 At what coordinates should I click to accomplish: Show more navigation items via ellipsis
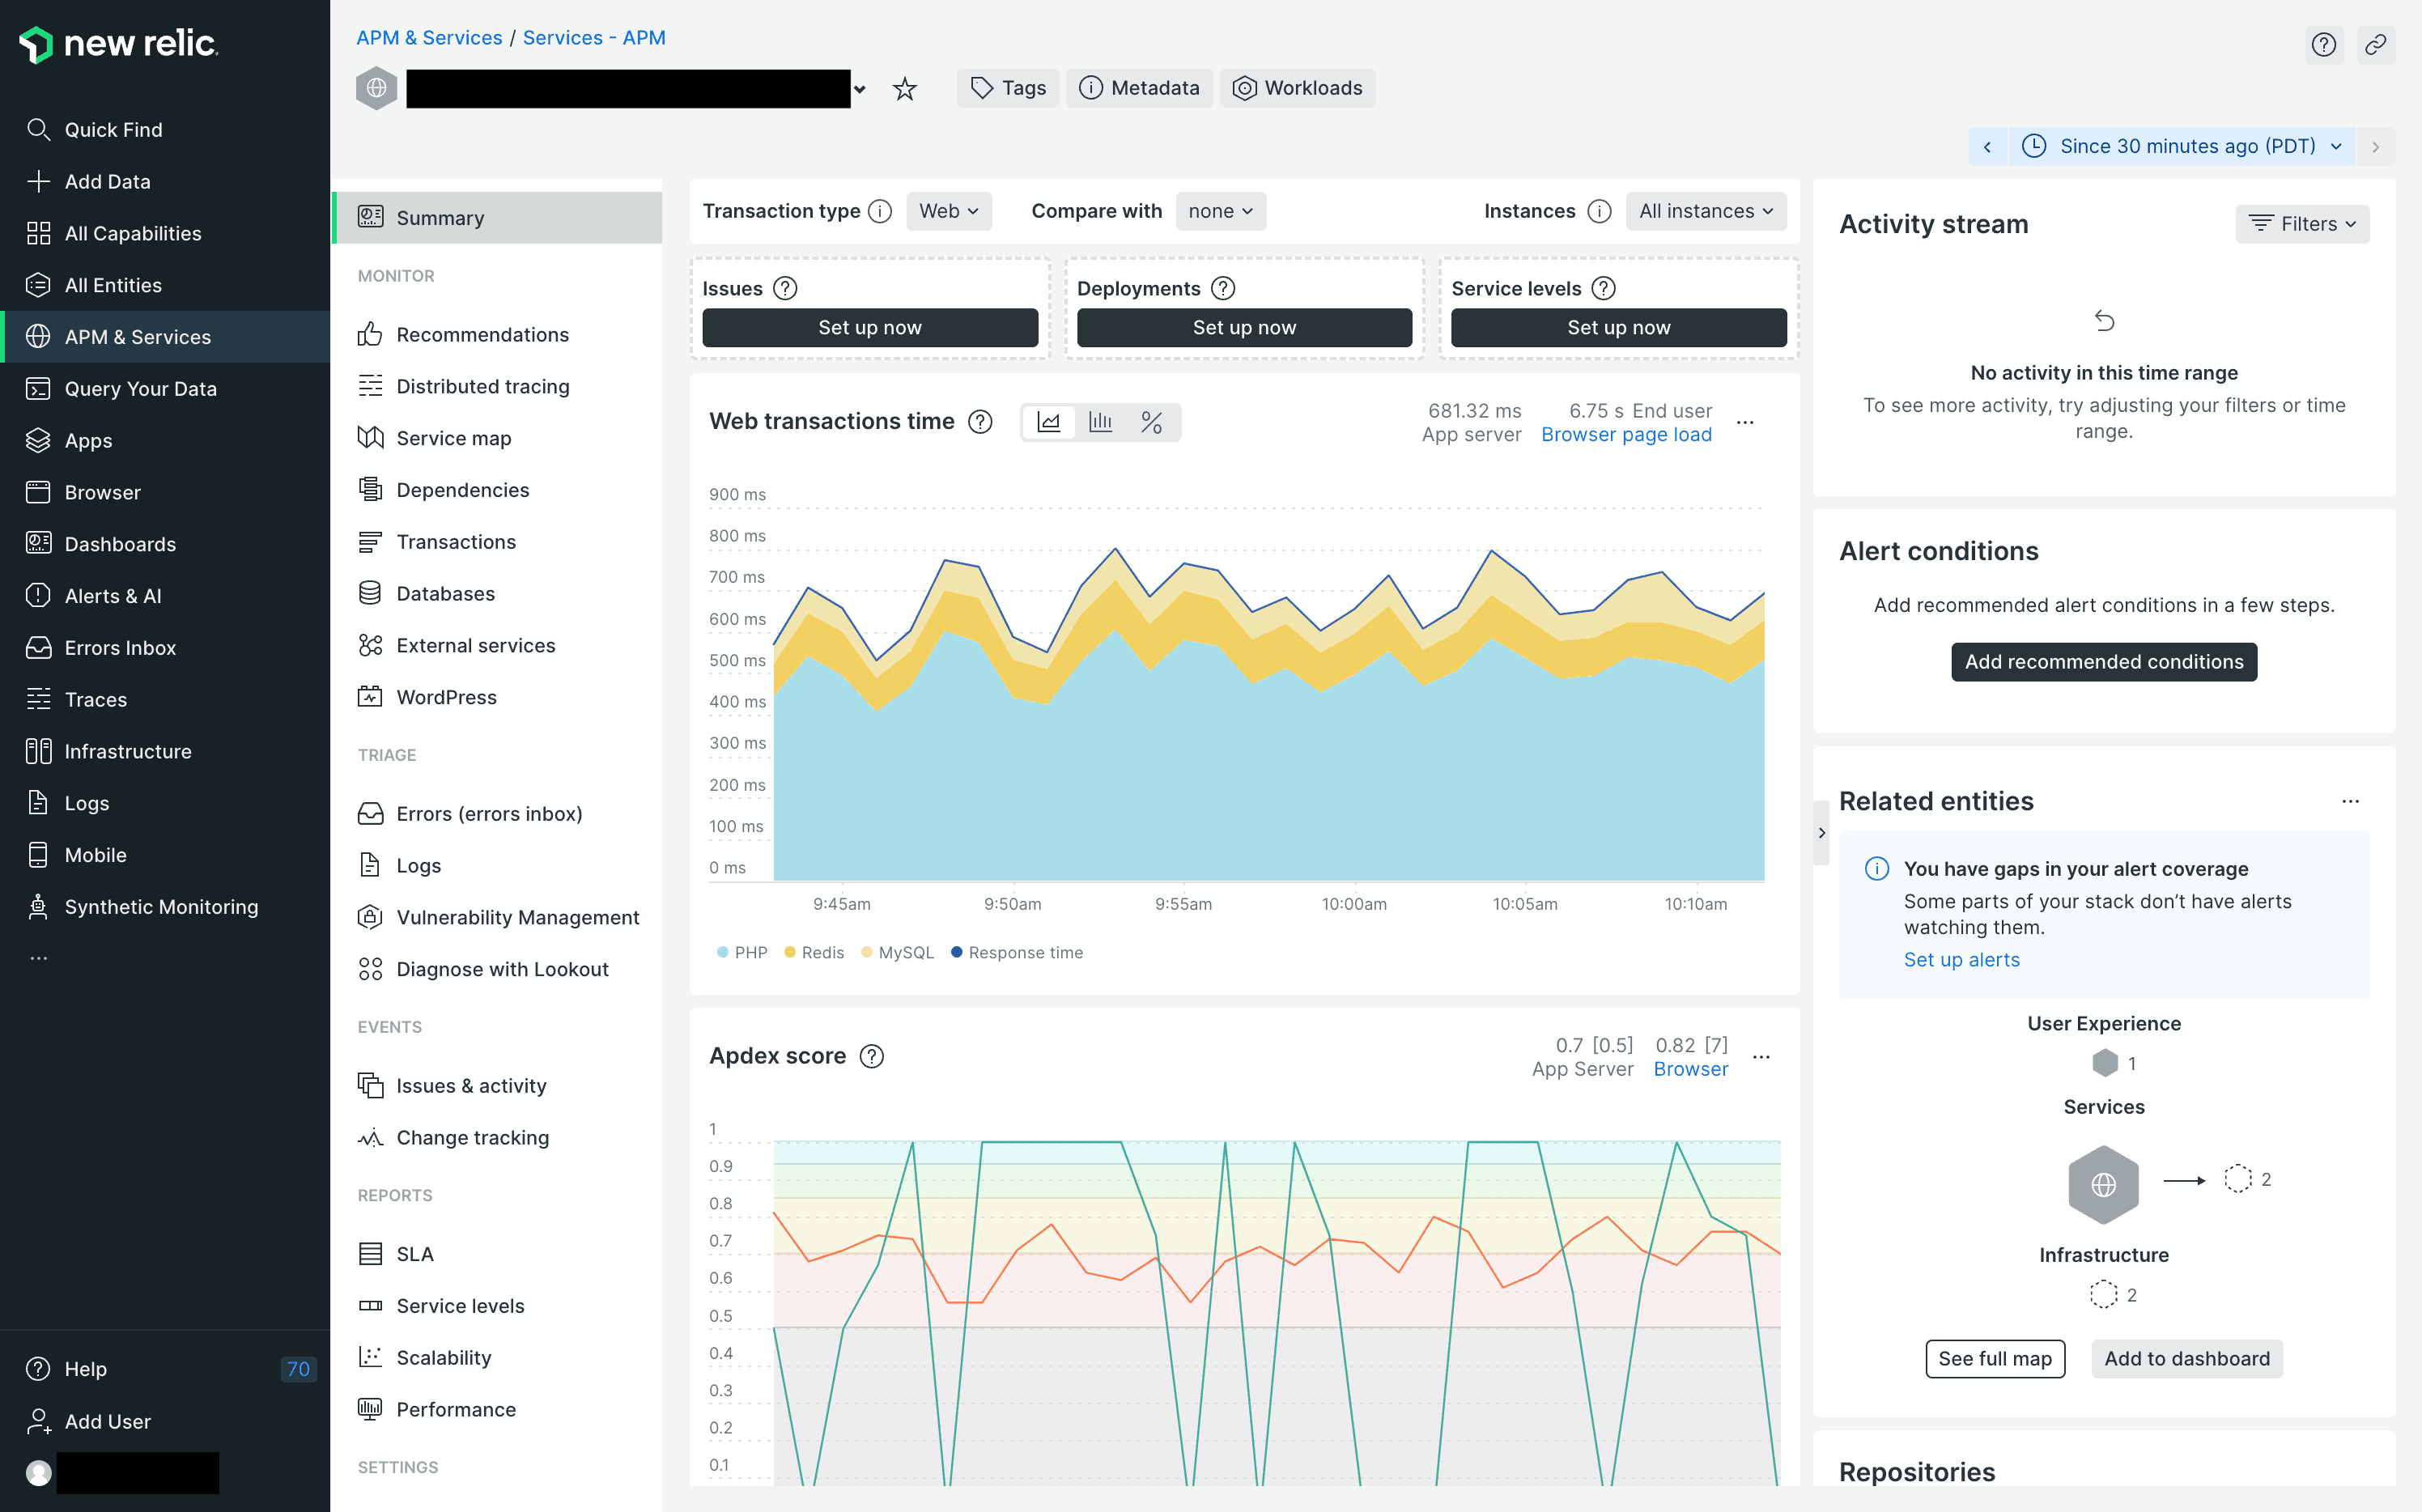click(39, 958)
